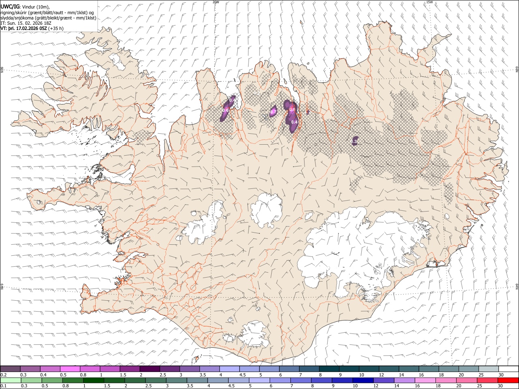Pick the upper scale swatch starting at 6
This screenshot has width=519, height=389.
click(x=289, y=369)
